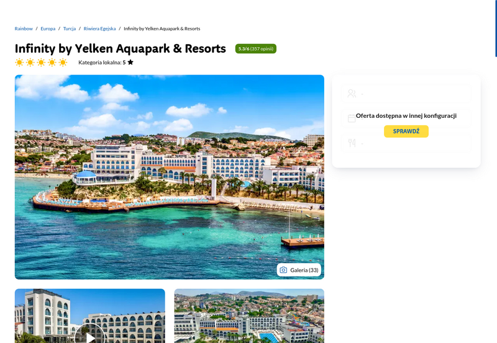Click the third sun rating icon
Screen dimensions: 497x343
click(41, 62)
